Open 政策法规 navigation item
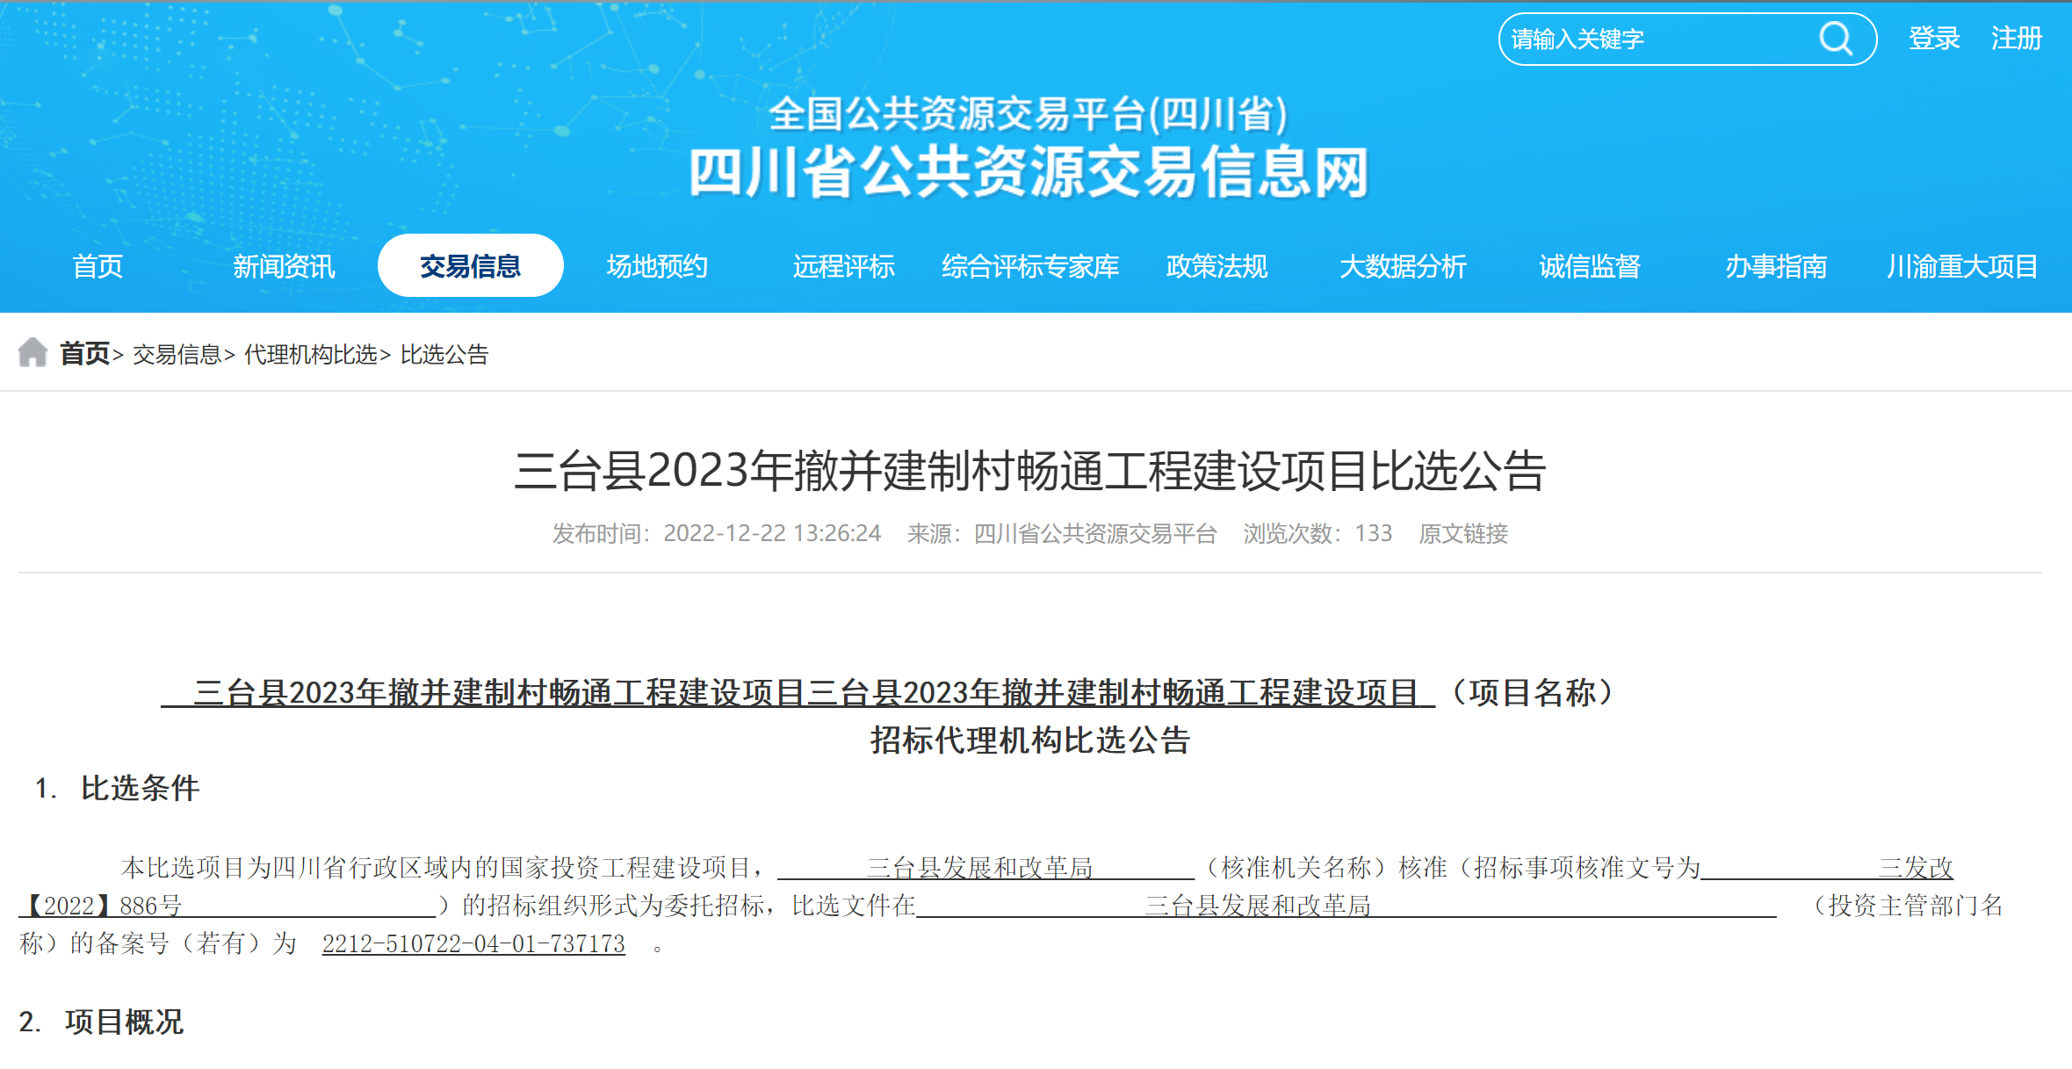 tap(1216, 266)
